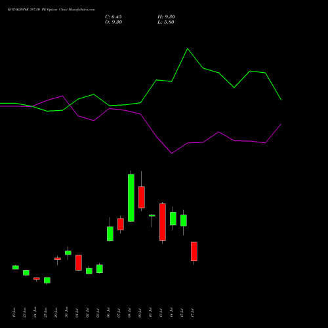Click the chart title mentioning KOTAKBANK PE Options
The image size is (328, 328).
point(51,10)
